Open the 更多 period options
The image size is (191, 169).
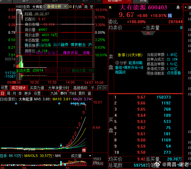pyautogui.click(x=28, y=93)
